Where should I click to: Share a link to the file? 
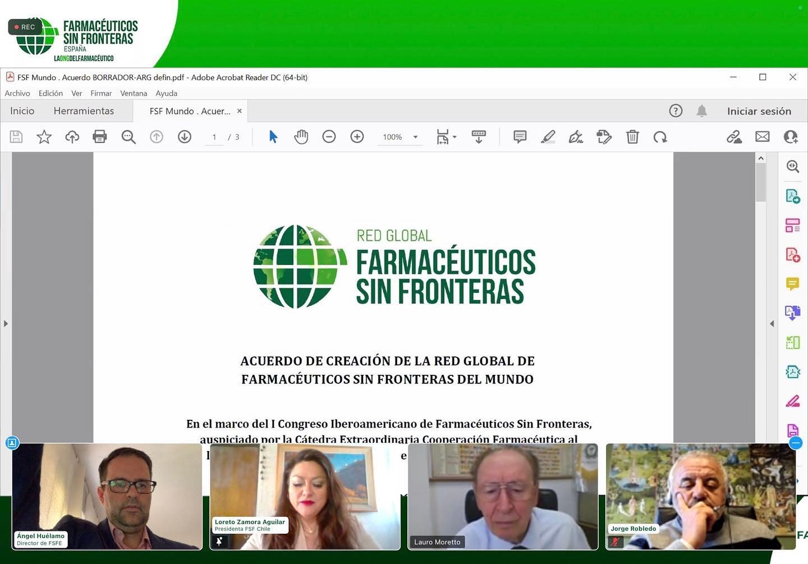[734, 136]
